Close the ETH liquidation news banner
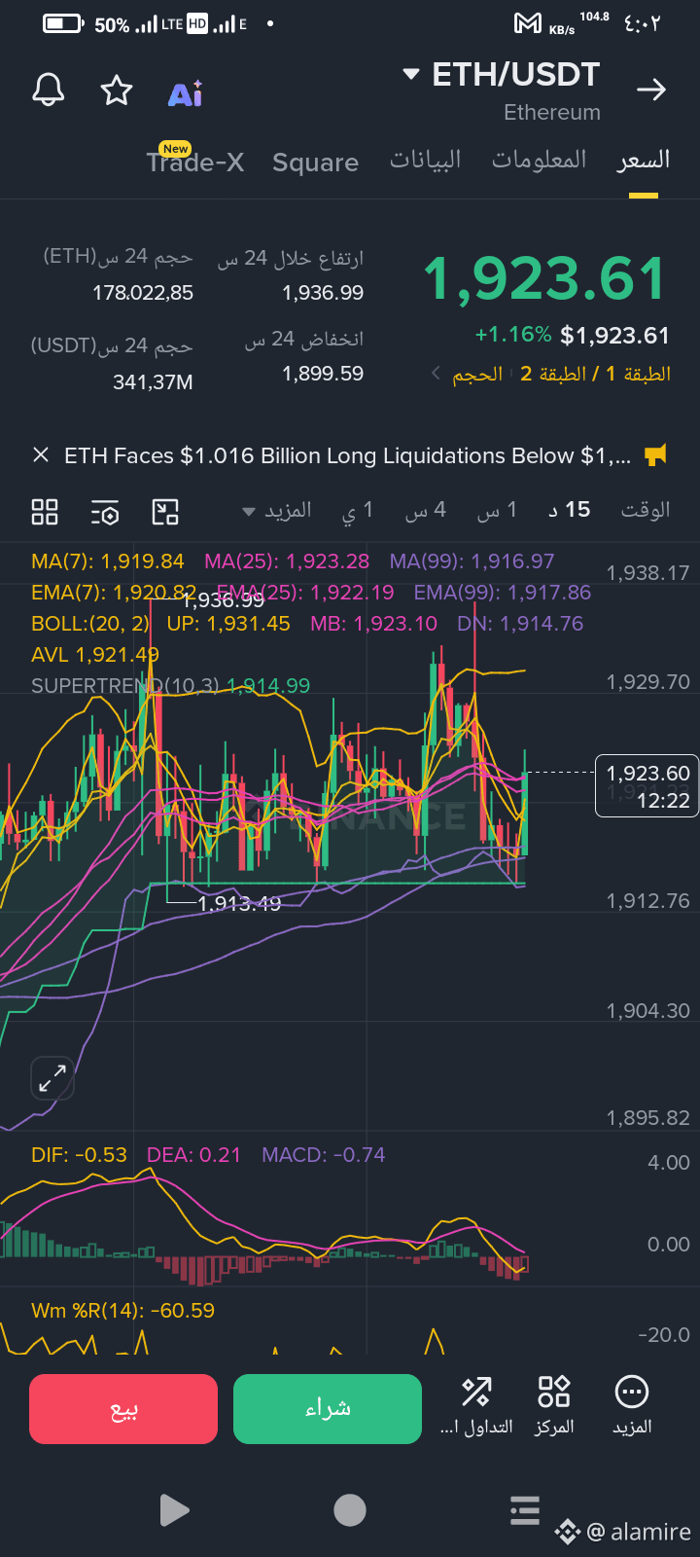The image size is (700, 1557). click(41, 454)
